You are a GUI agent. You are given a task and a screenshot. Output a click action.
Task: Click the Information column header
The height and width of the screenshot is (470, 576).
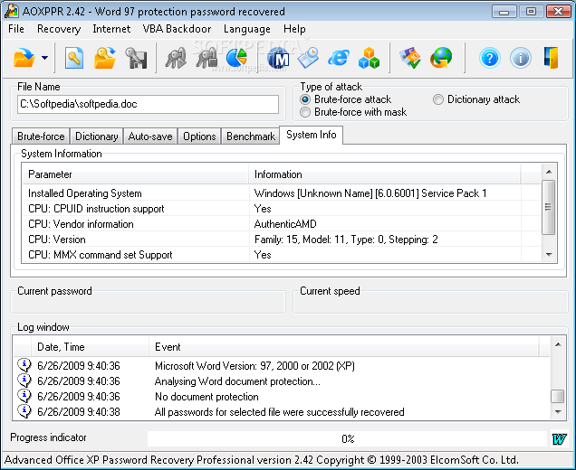385,174
